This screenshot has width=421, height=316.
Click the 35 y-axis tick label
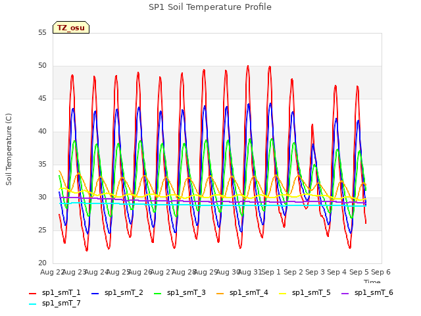[x=42, y=164]
